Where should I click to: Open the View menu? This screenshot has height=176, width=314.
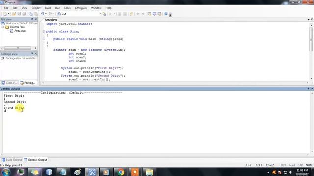click(x=25, y=8)
